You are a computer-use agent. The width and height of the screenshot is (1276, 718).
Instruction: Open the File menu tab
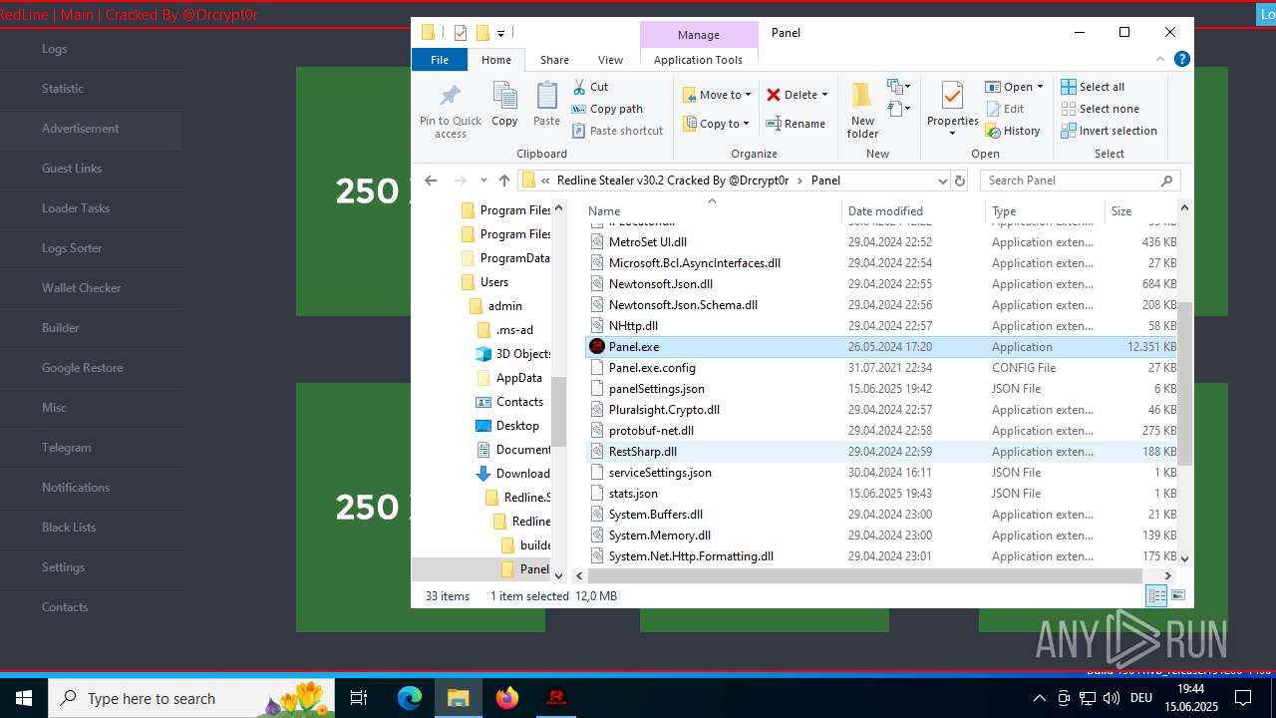(x=440, y=60)
